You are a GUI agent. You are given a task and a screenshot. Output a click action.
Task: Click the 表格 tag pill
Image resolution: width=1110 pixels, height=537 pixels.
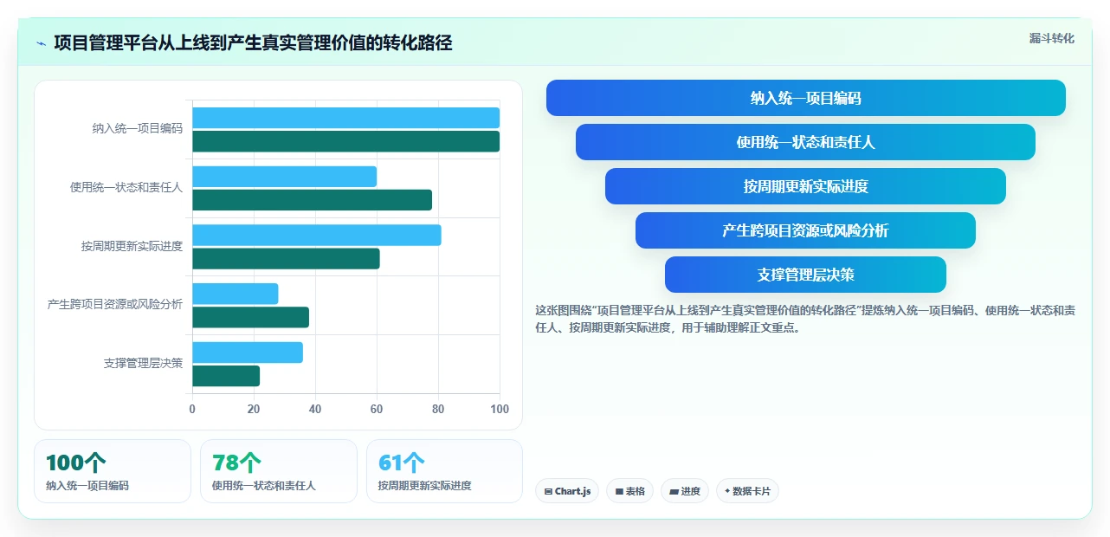[629, 491]
